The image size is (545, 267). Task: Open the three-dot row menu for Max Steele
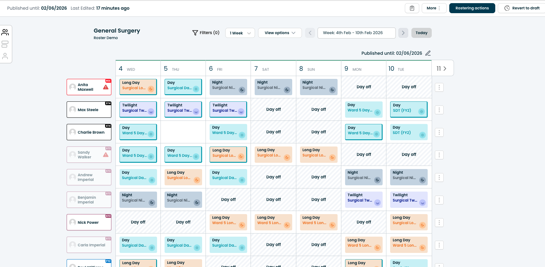pos(439,110)
